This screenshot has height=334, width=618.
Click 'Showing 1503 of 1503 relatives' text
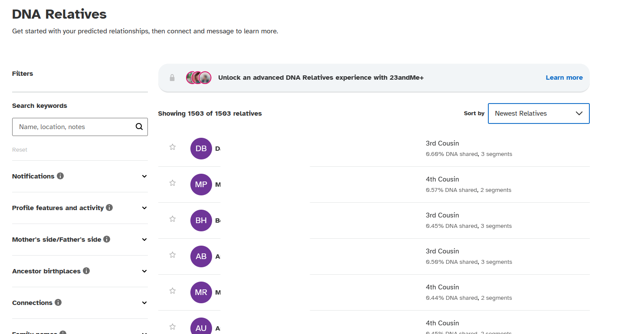(x=210, y=113)
